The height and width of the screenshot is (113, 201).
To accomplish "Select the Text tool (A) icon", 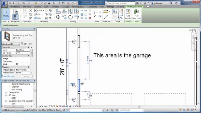I will (x=49, y=3).
